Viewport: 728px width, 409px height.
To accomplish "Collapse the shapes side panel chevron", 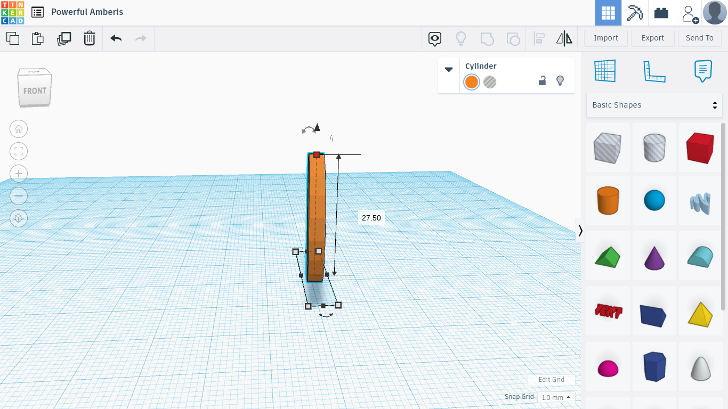I will click(580, 231).
